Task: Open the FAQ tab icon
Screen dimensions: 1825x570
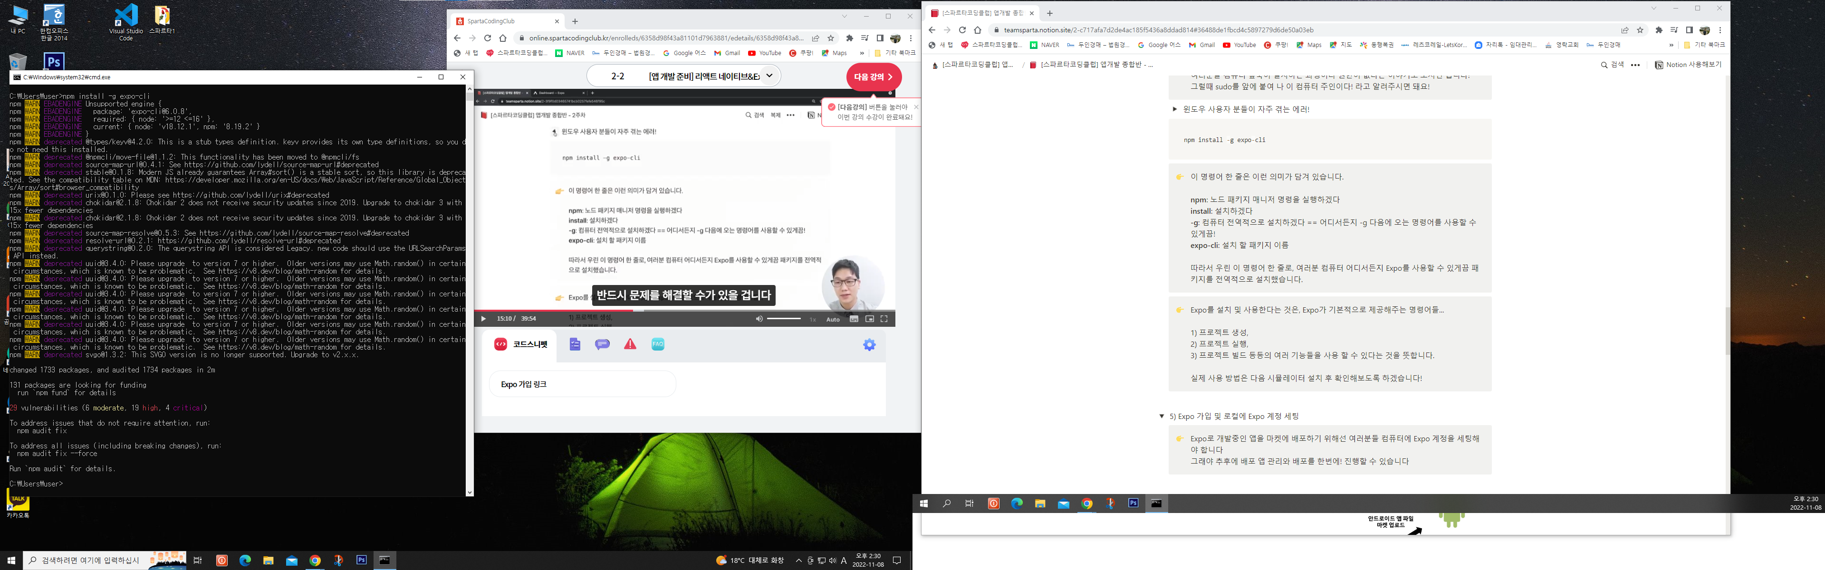Action: click(x=657, y=344)
